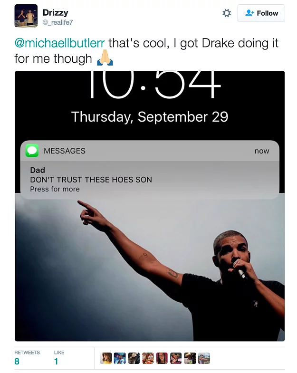Viewport: 297px width, 373px height.
Task: Click the green Messages app icon
Action: pos(32,151)
